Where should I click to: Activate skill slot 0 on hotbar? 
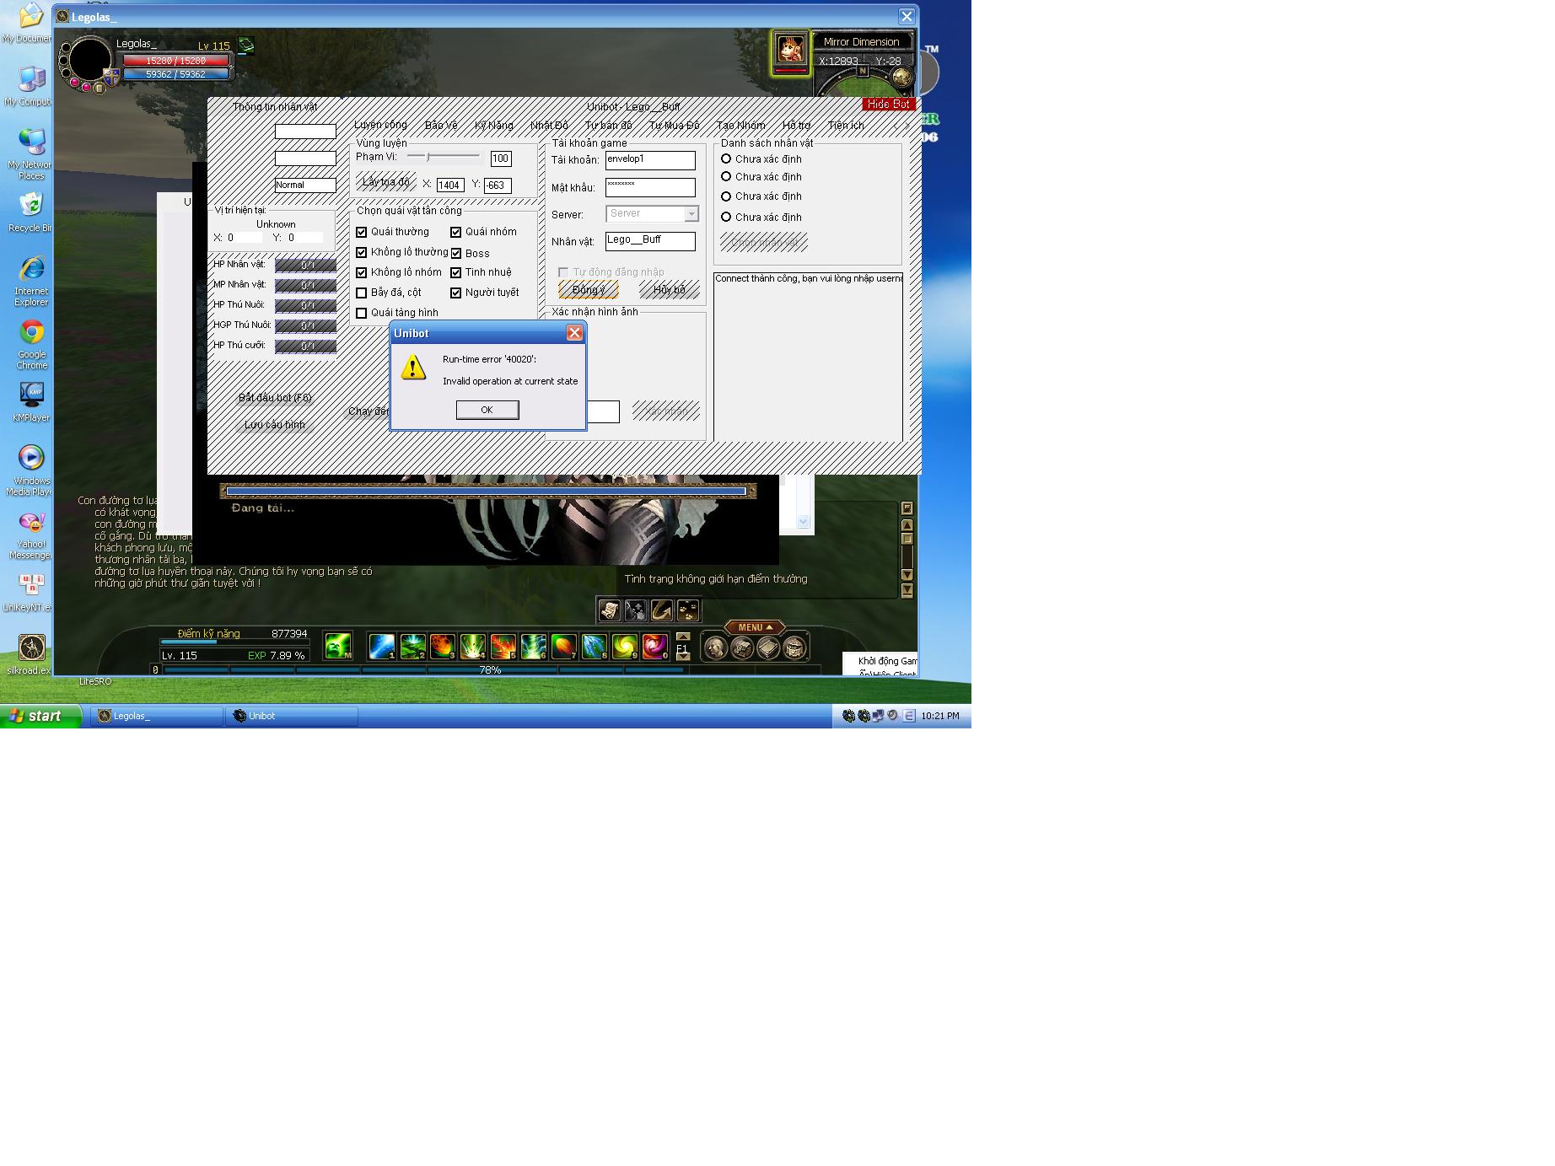[x=655, y=647]
